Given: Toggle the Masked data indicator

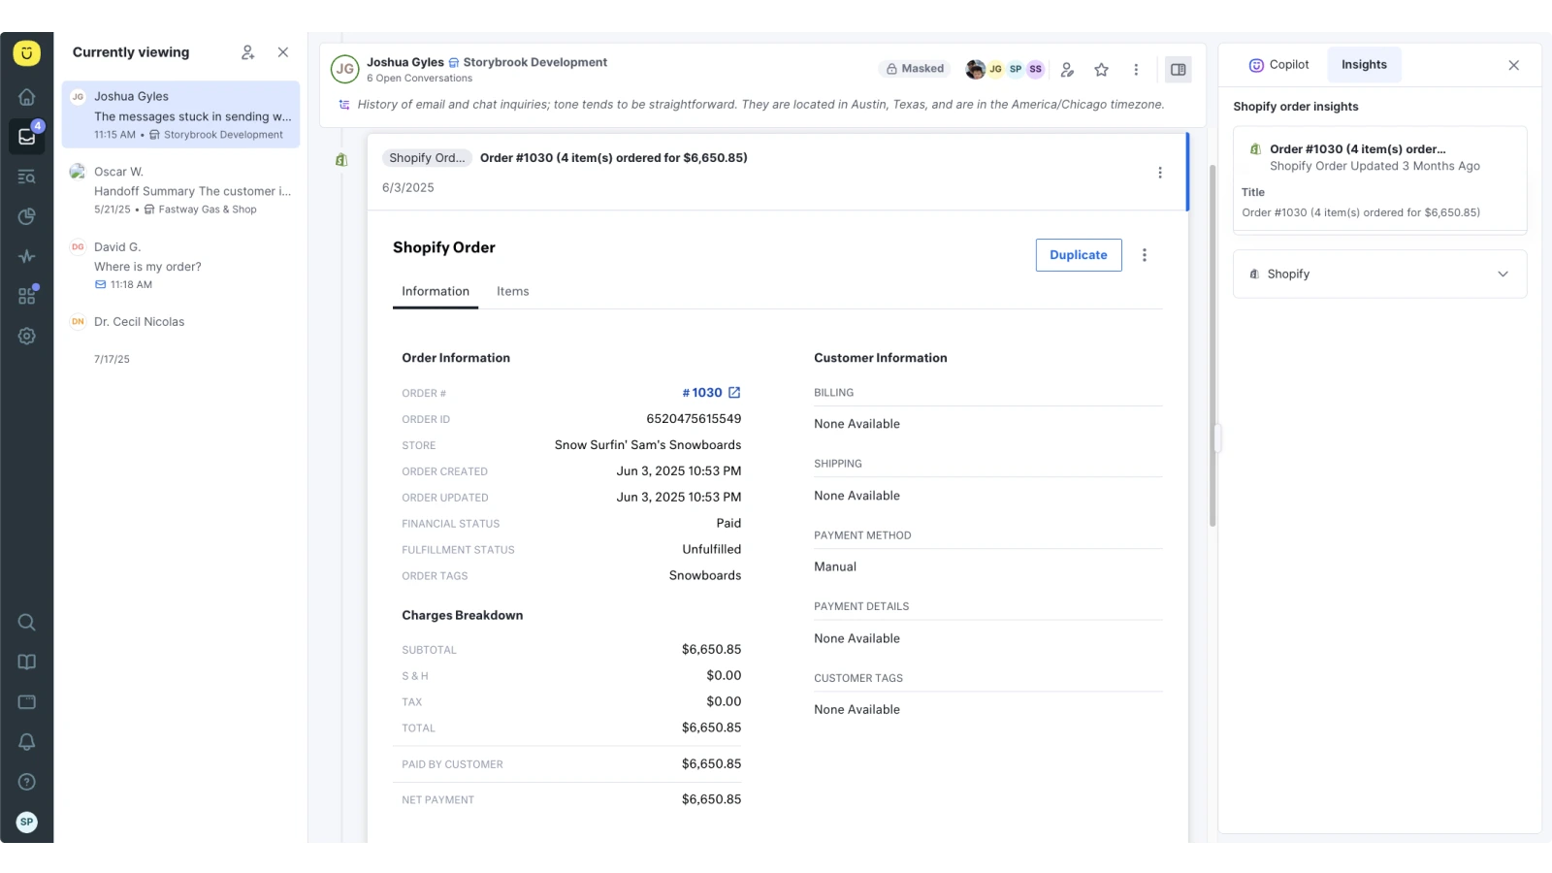Looking at the screenshot, I should (914, 69).
